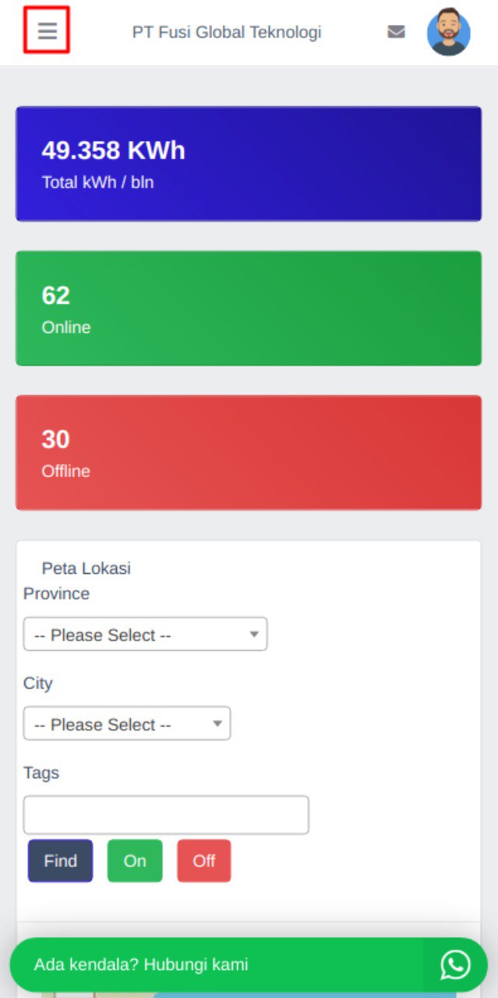
Task: Select the red Offline devices card
Action: (249, 452)
